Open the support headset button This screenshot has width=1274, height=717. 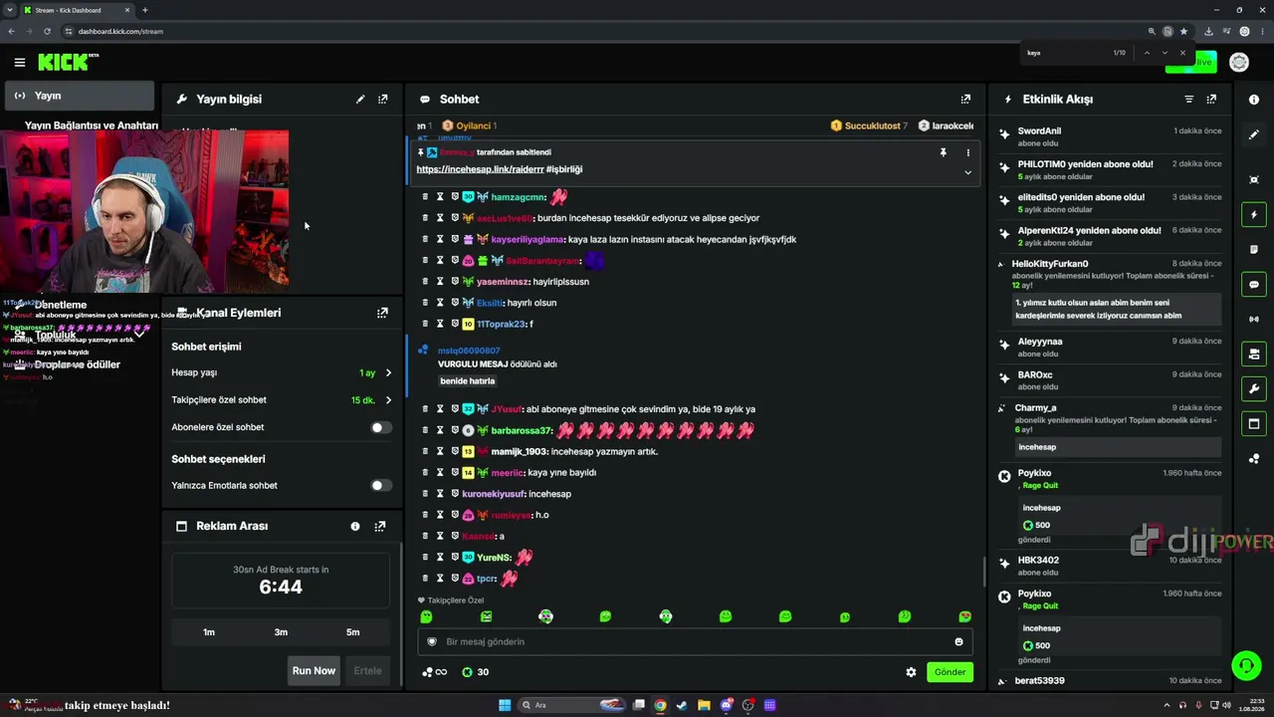pyautogui.click(x=1246, y=664)
